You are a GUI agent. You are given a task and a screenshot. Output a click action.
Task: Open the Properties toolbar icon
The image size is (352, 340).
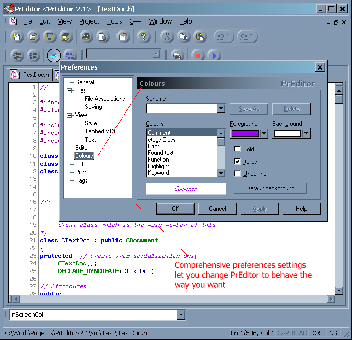pyautogui.click(x=123, y=37)
